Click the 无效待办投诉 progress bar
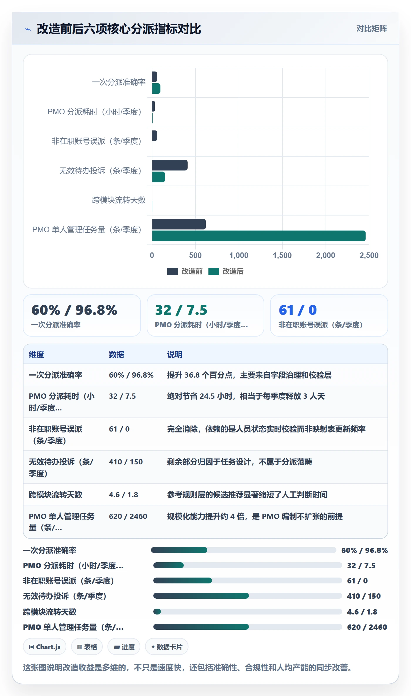The width and height of the screenshot is (411, 696). (248, 596)
